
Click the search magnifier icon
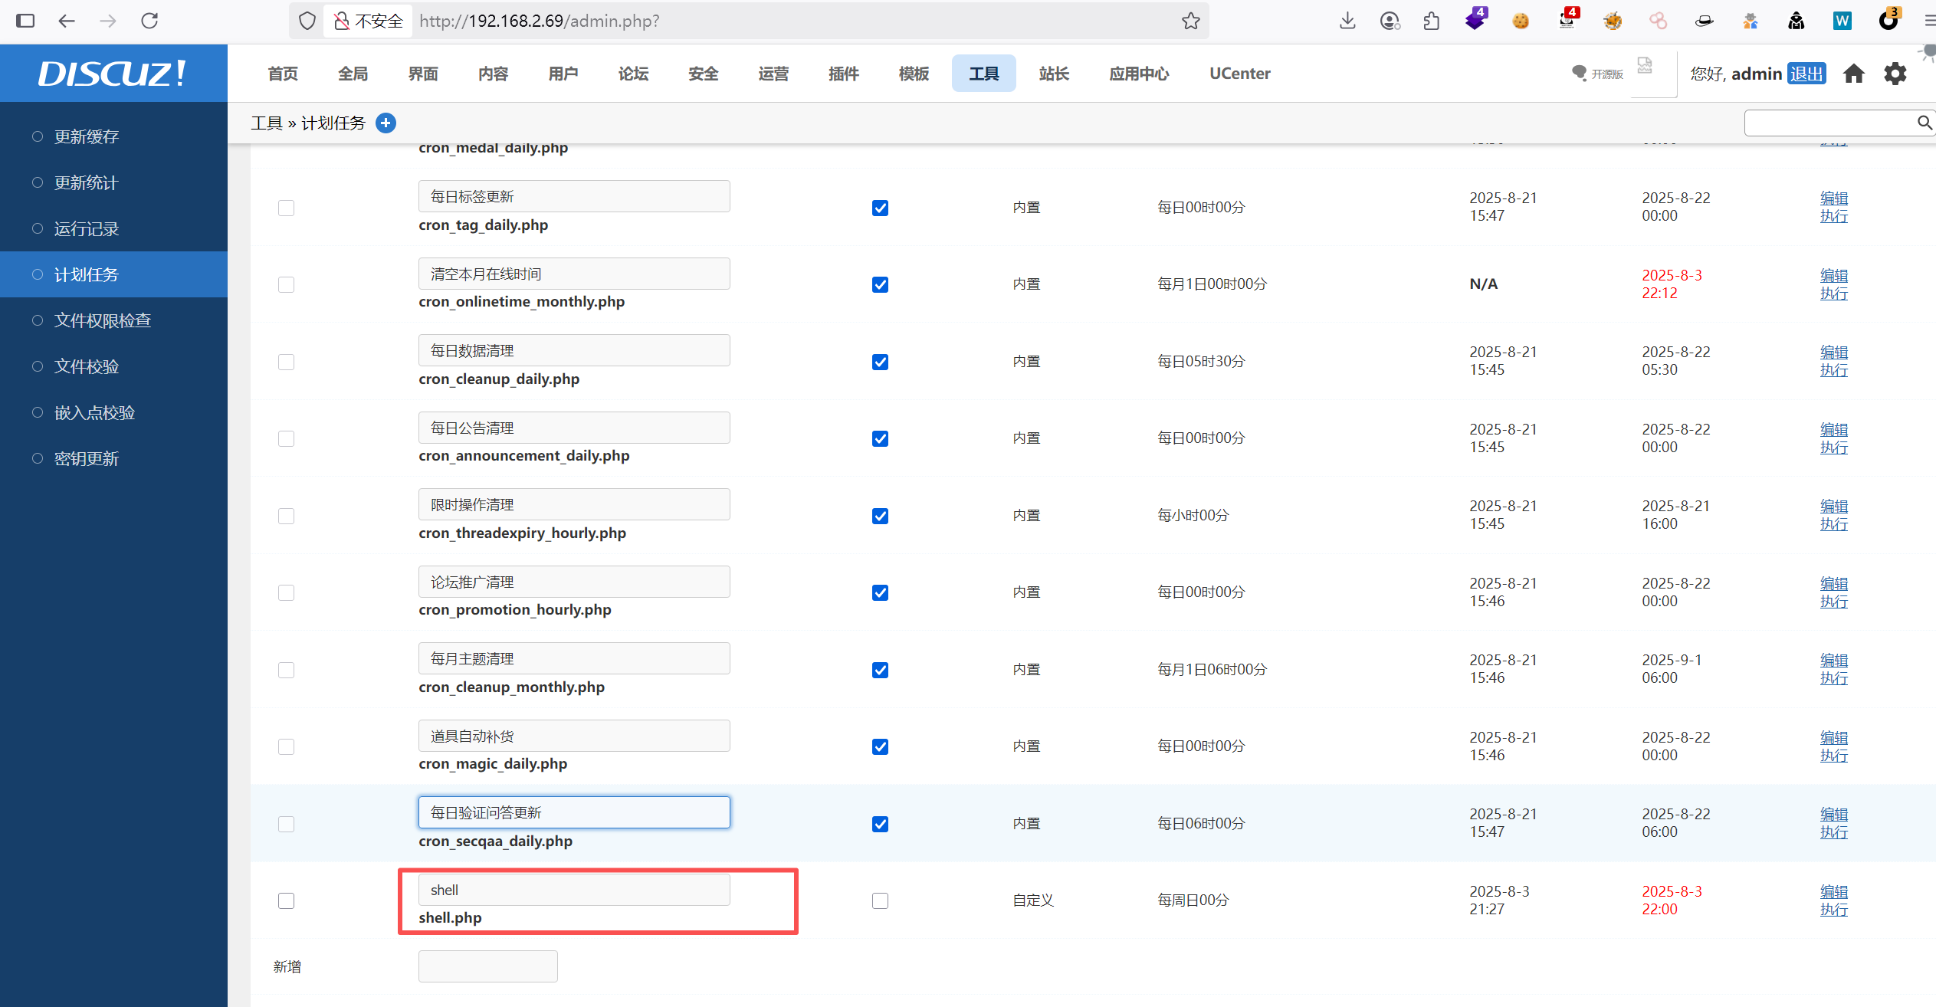[1924, 123]
